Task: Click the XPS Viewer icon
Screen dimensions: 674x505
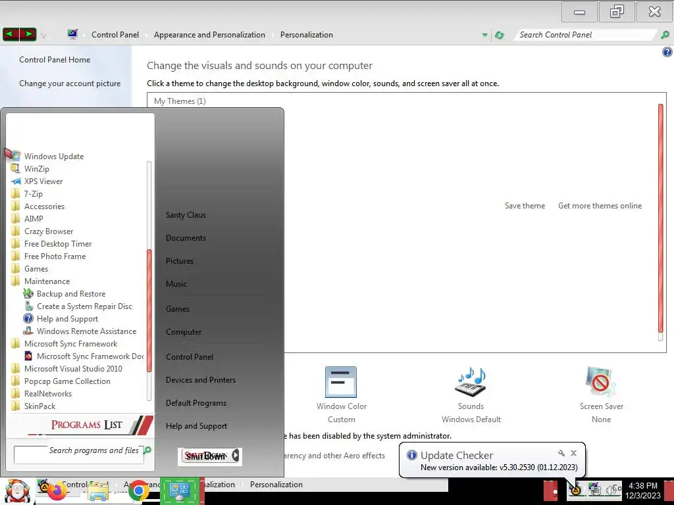Action: tap(16, 181)
